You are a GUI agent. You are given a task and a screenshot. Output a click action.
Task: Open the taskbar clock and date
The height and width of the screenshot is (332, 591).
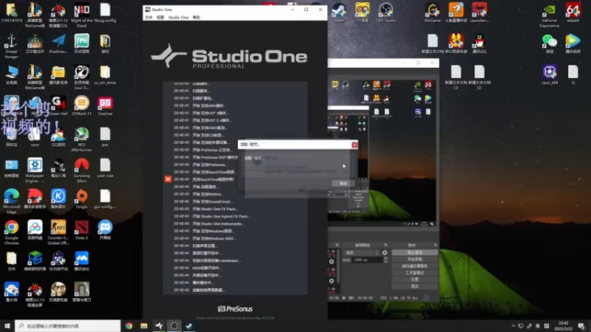tap(564, 326)
